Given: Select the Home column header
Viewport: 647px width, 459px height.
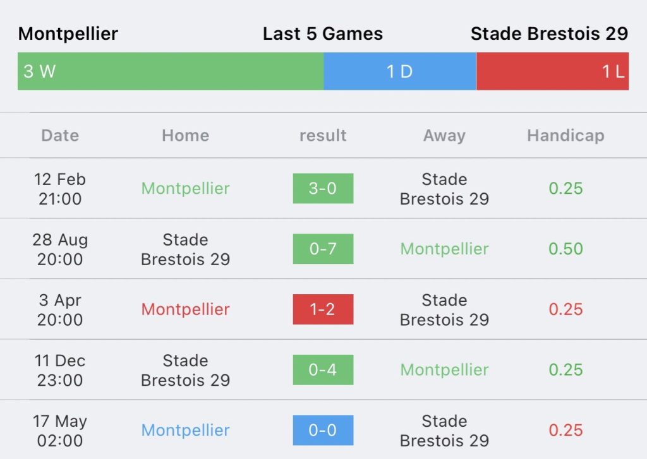Looking at the screenshot, I should (186, 135).
